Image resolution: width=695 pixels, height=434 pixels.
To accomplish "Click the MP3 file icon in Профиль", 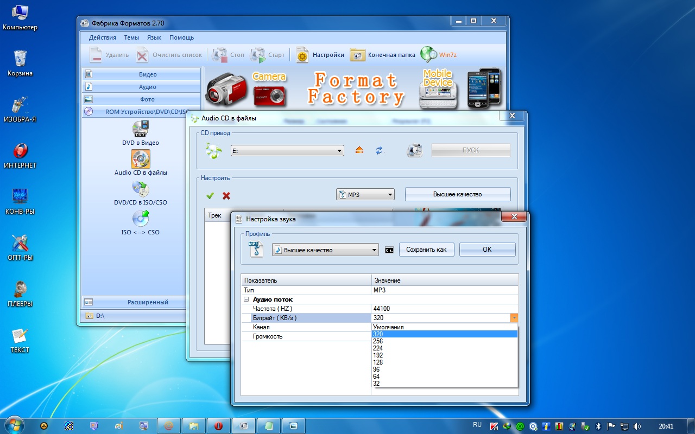I will (256, 249).
